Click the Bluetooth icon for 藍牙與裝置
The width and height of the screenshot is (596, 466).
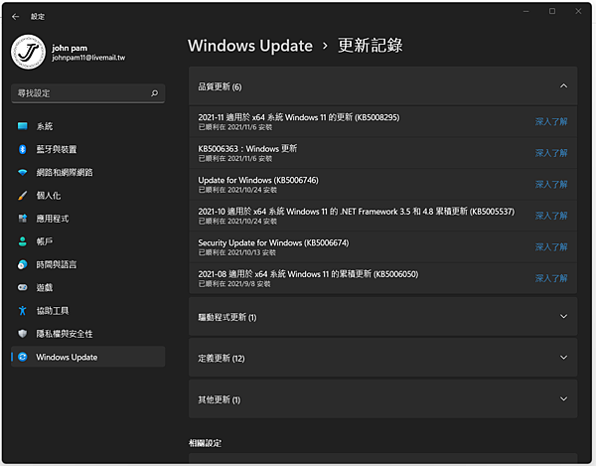click(x=23, y=149)
